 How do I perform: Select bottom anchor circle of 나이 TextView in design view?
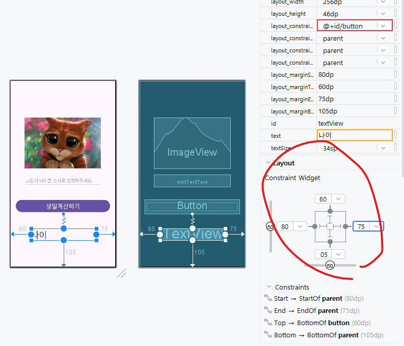coord(64,240)
